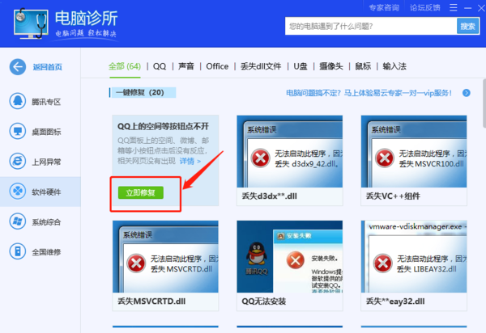Open 论坛反馈 link in title bar
486x333 pixels.
click(x=425, y=8)
